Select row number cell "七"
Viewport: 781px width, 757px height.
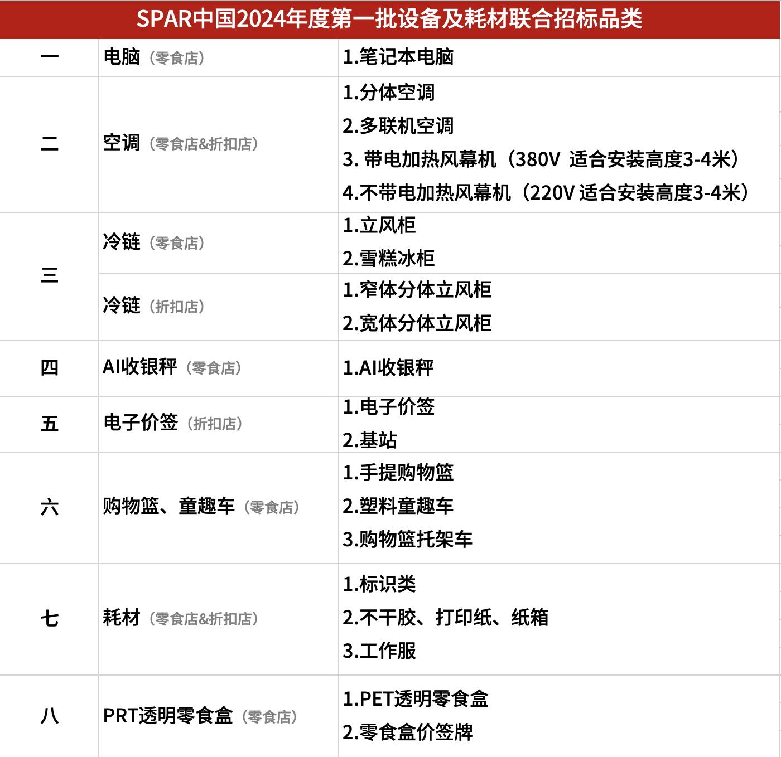click(x=50, y=619)
